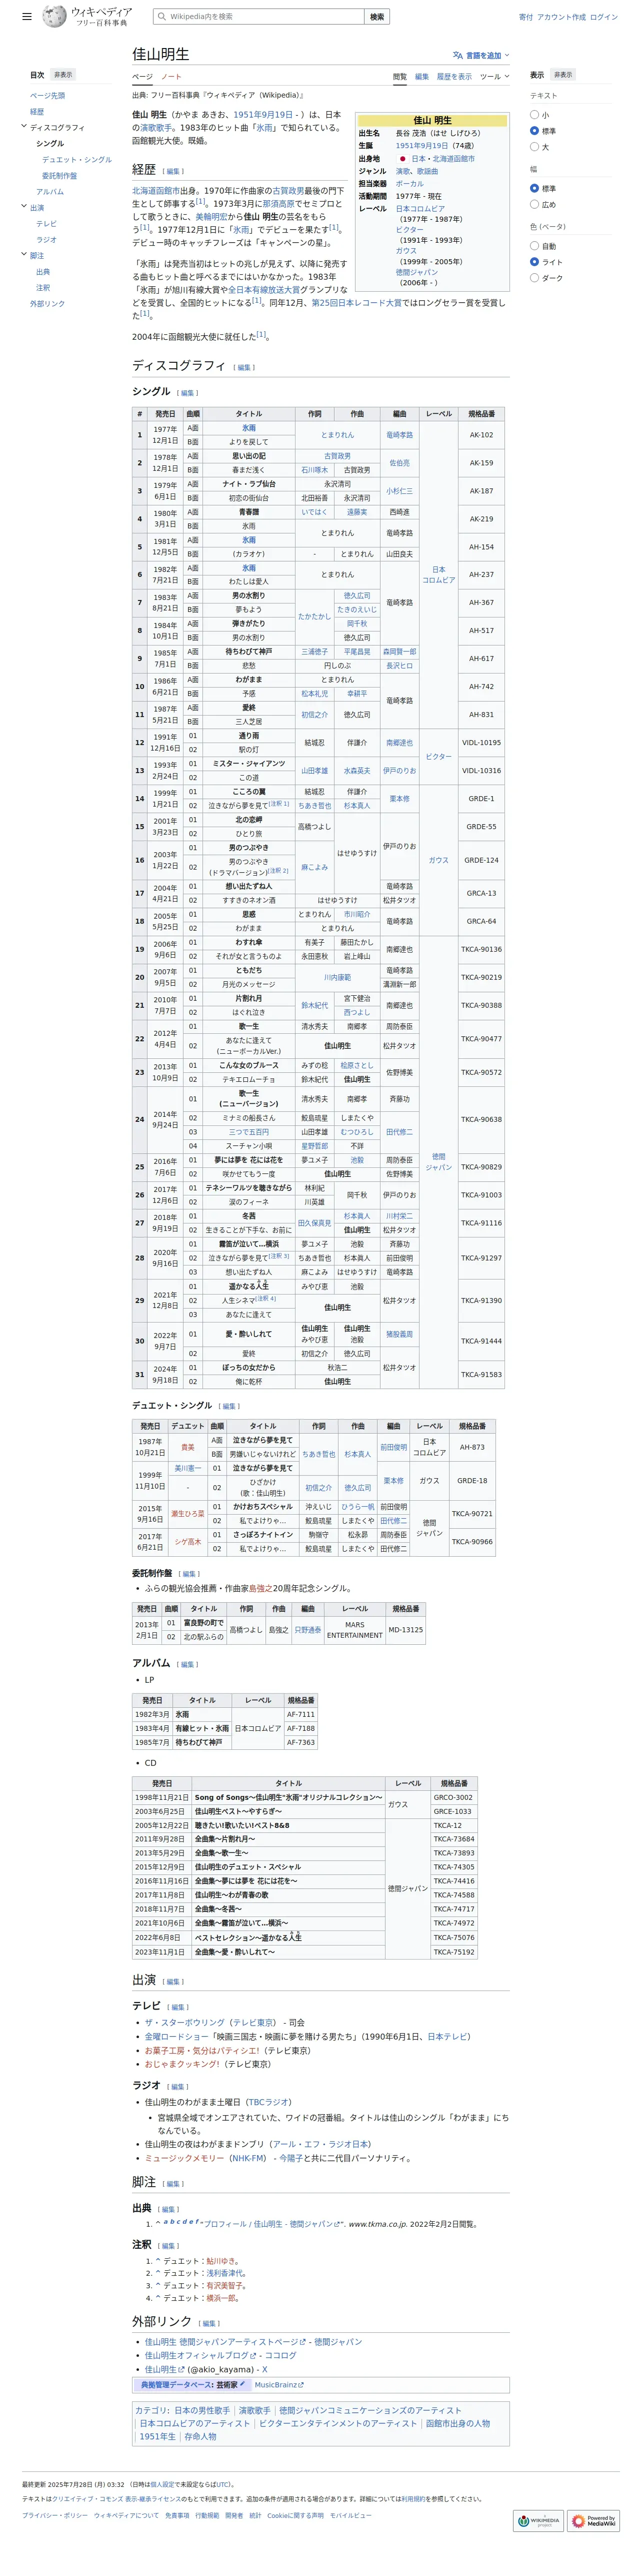
Task: Click the ログイン login link
Action: 604,17
